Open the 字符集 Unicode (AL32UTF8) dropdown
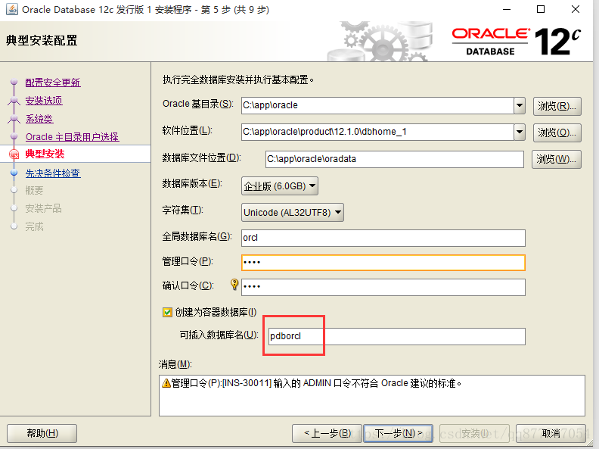Screen dimensions: 599x449 293,212
